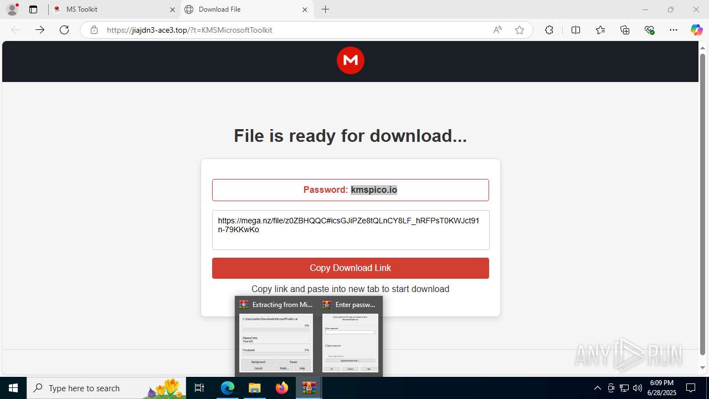Select the Enter password window thumbnail
This screenshot has width=709, height=399.
[351, 337]
